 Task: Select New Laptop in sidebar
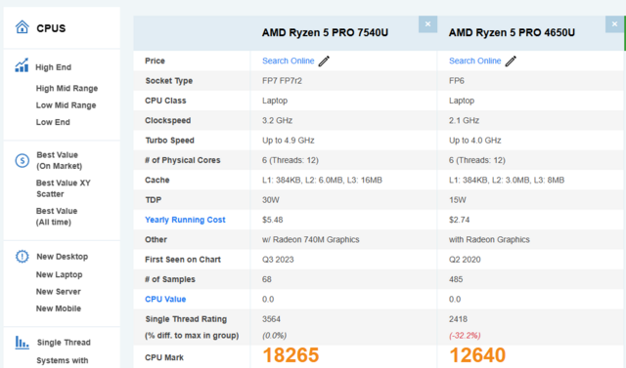[59, 275]
